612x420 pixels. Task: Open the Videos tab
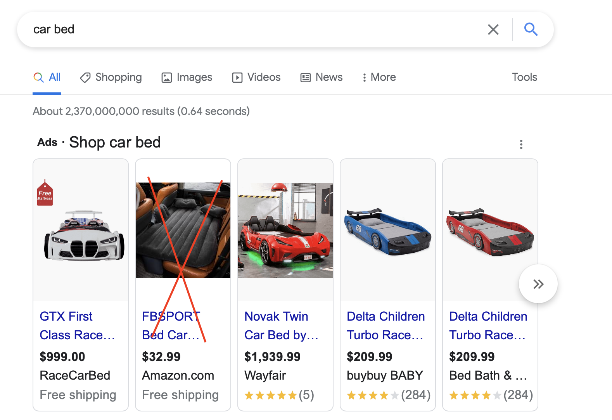coord(256,77)
